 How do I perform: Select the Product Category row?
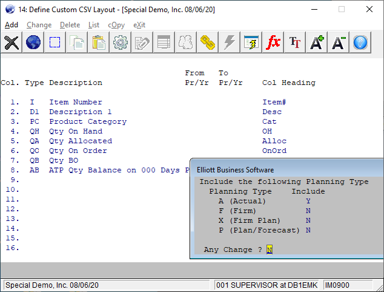[x=88, y=121]
